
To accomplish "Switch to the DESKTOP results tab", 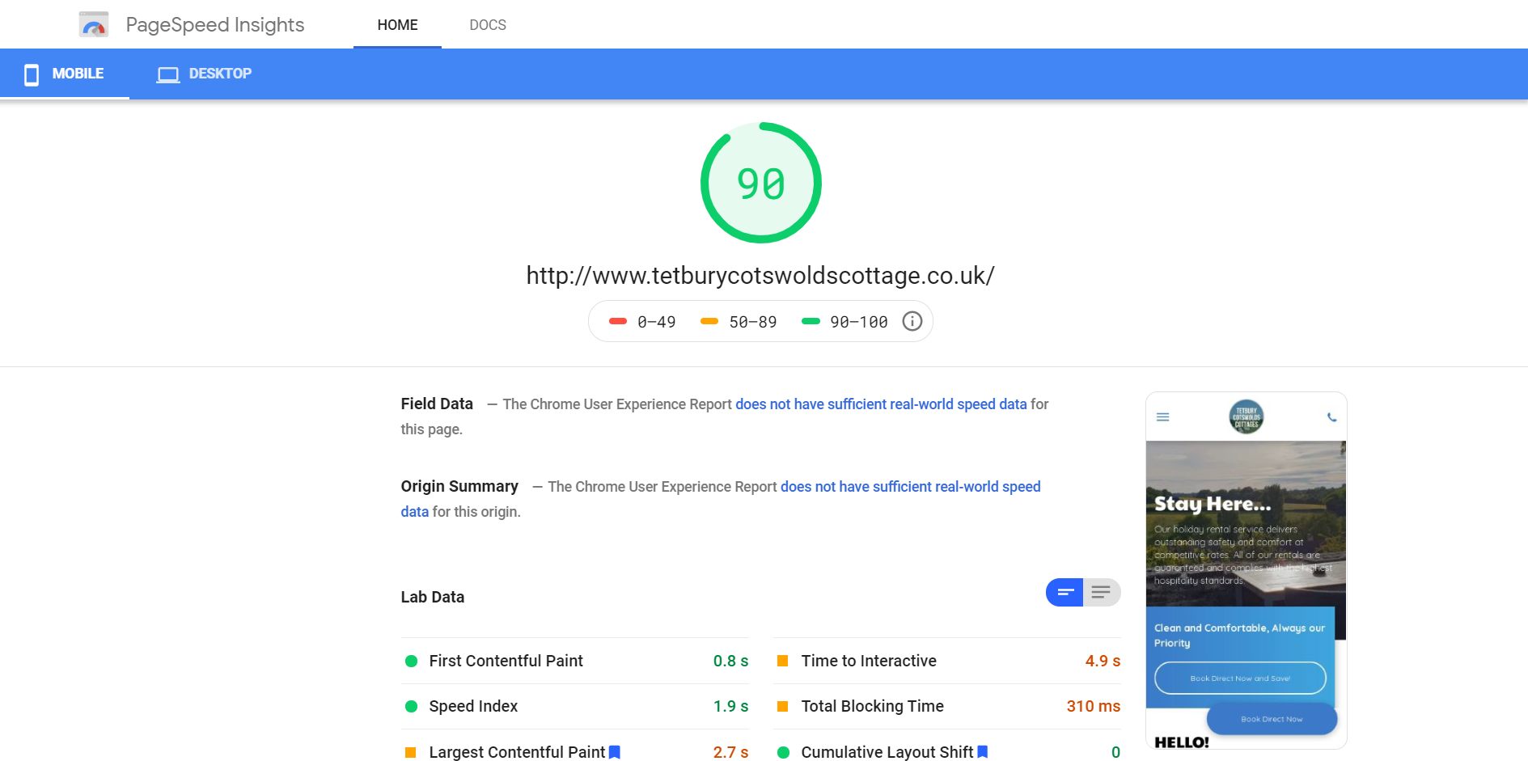I will point(204,74).
